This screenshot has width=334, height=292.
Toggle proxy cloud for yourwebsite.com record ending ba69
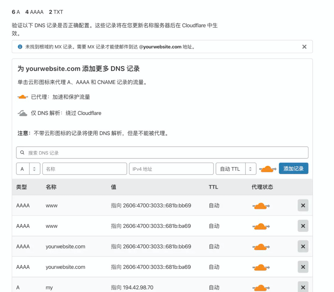pyautogui.click(x=261, y=267)
